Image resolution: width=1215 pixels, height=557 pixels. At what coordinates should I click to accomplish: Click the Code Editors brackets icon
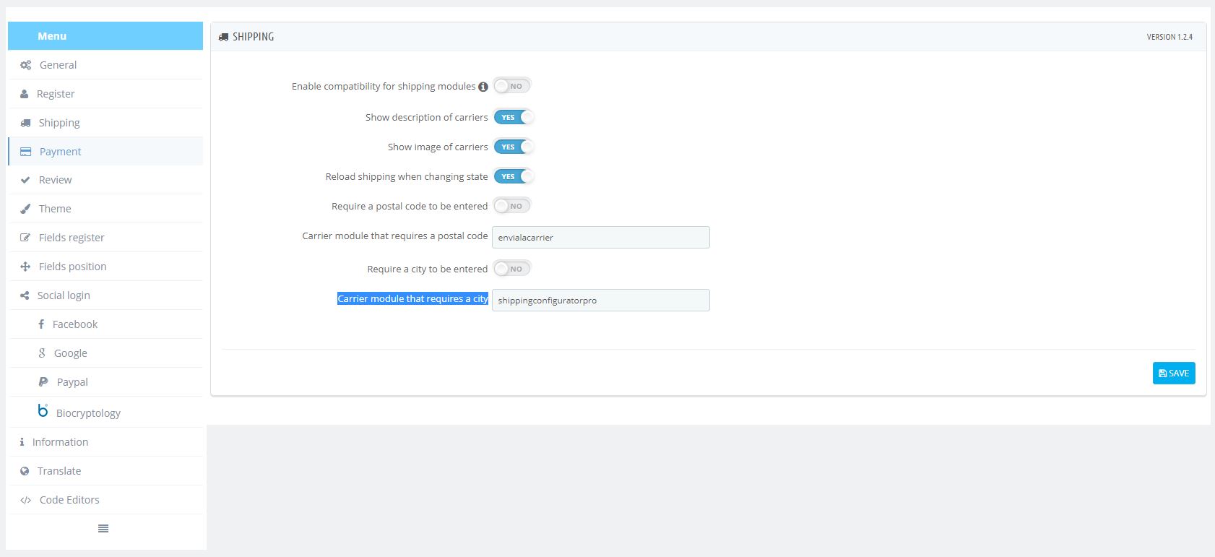[x=25, y=500]
